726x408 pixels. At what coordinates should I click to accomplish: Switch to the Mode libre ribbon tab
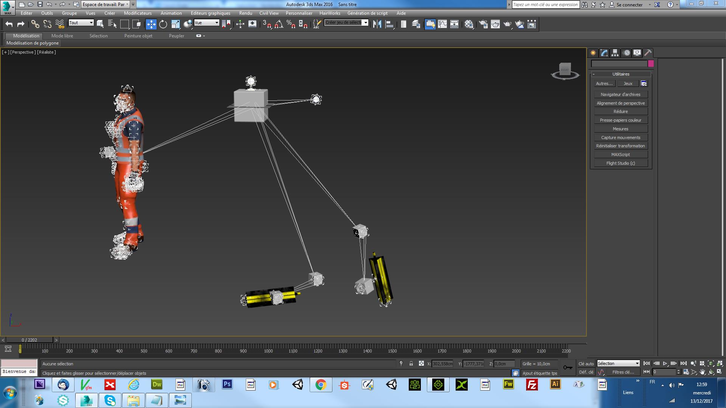[62, 36]
